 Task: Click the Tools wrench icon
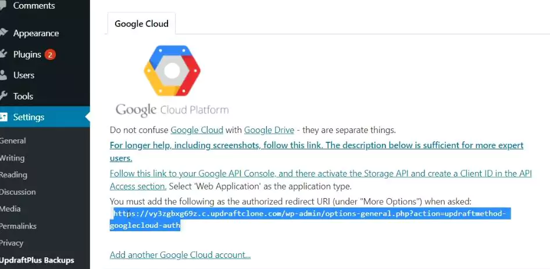tap(3, 96)
